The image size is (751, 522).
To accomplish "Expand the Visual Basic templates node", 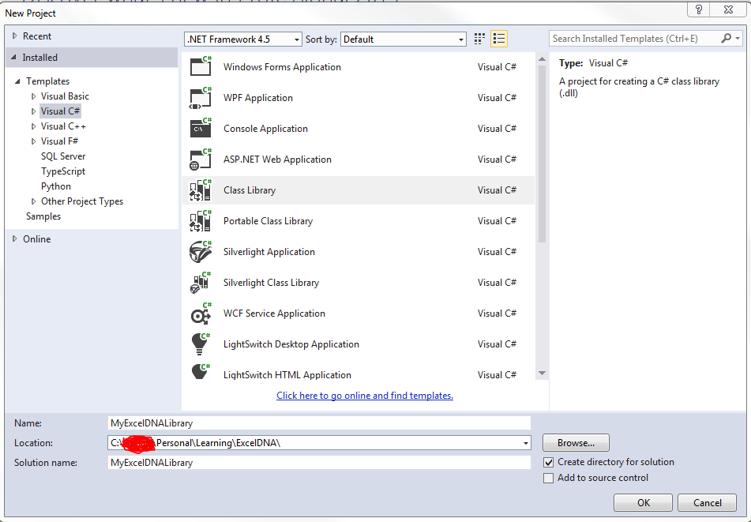I will pos(33,96).
